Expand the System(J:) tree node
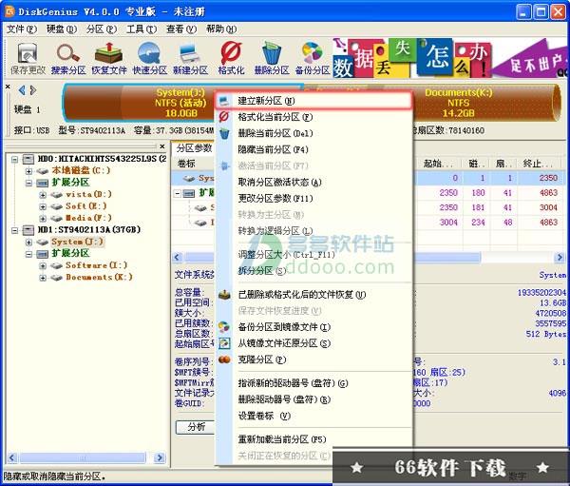Screen dimensions: 570x486 [x=28, y=243]
